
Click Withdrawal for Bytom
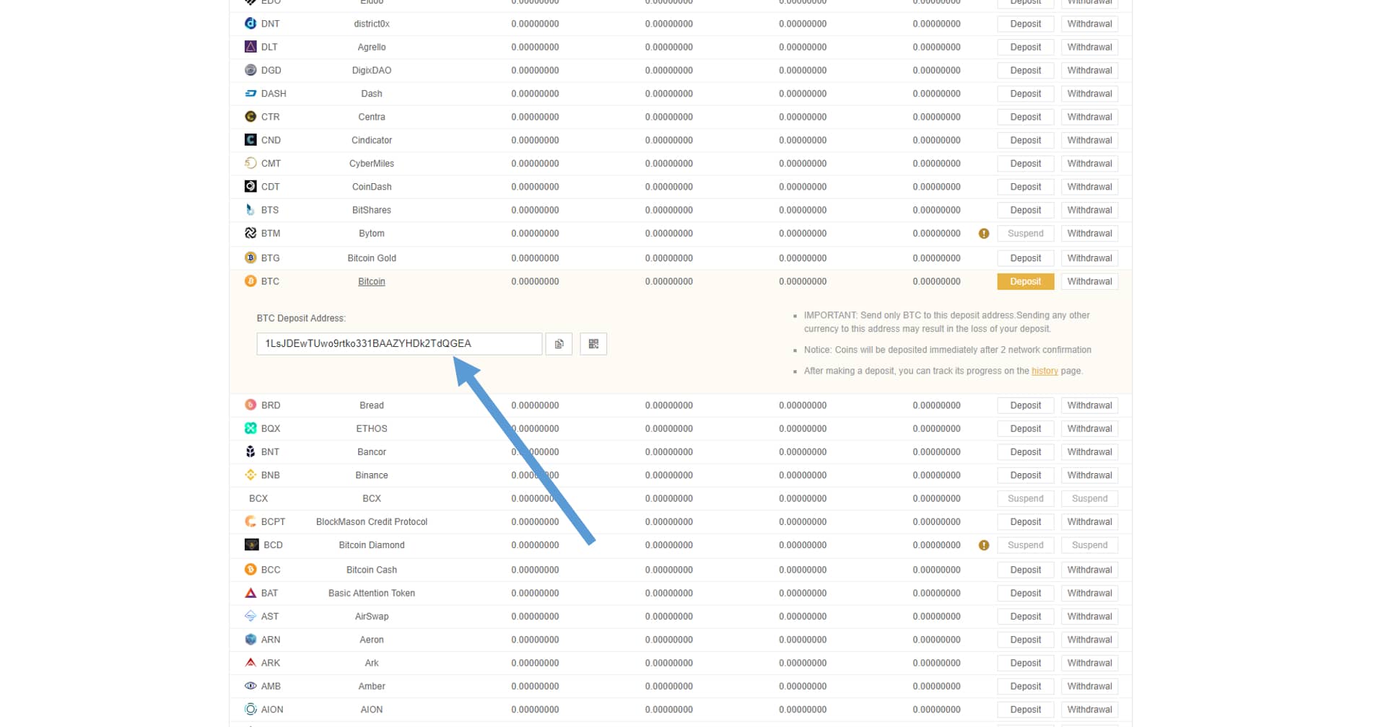pos(1090,234)
